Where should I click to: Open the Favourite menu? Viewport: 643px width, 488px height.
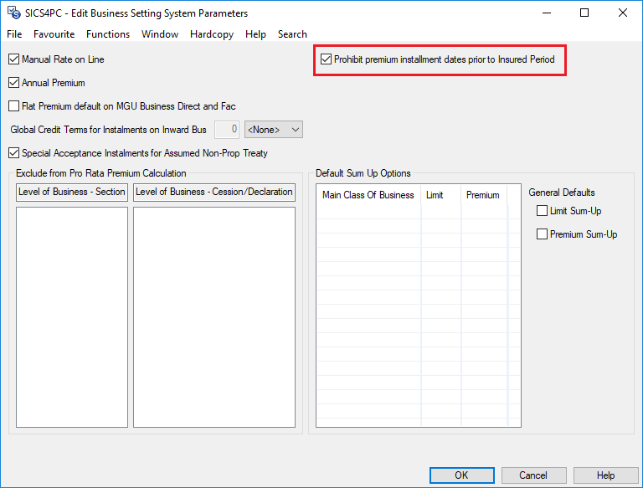(x=54, y=34)
